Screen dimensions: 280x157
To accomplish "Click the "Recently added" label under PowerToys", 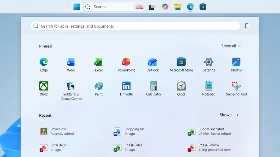I will pyautogui.click(x=62, y=133).
